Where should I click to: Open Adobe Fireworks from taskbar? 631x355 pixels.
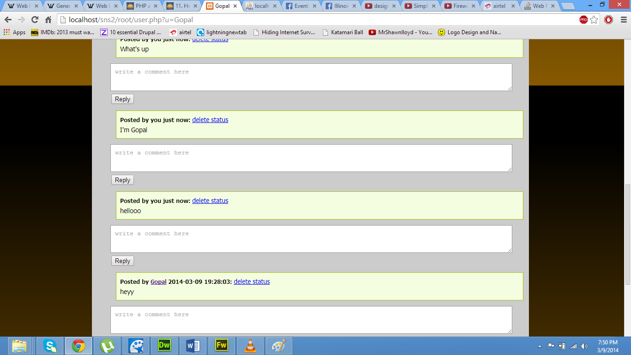(222, 346)
